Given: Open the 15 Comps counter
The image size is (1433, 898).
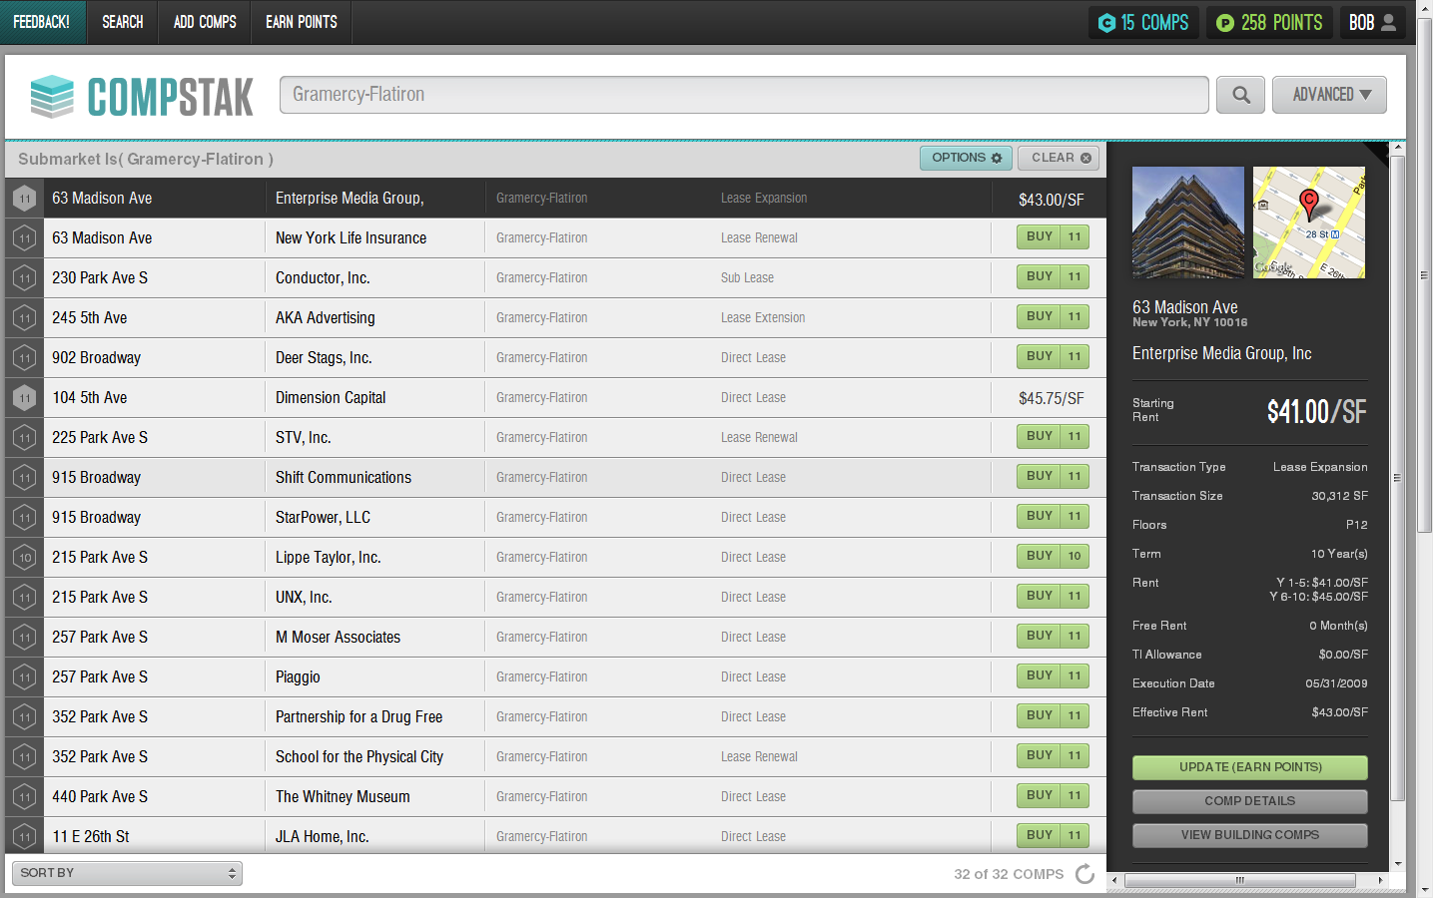Looking at the screenshot, I should tap(1143, 23).
